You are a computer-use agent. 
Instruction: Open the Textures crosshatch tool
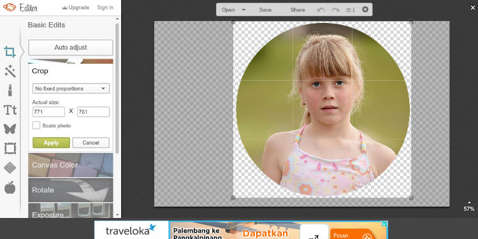pos(10,168)
